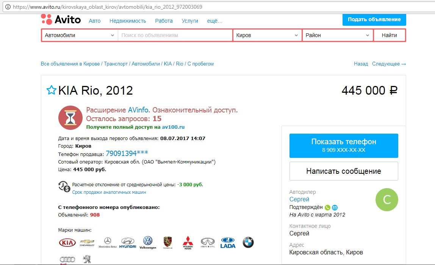435x265 pixels.
Task: Click the Hyundai brand logo
Action: coord(128,243)
